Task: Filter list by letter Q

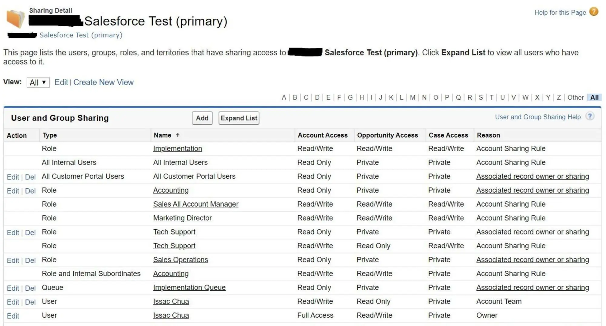Action: 458,97
